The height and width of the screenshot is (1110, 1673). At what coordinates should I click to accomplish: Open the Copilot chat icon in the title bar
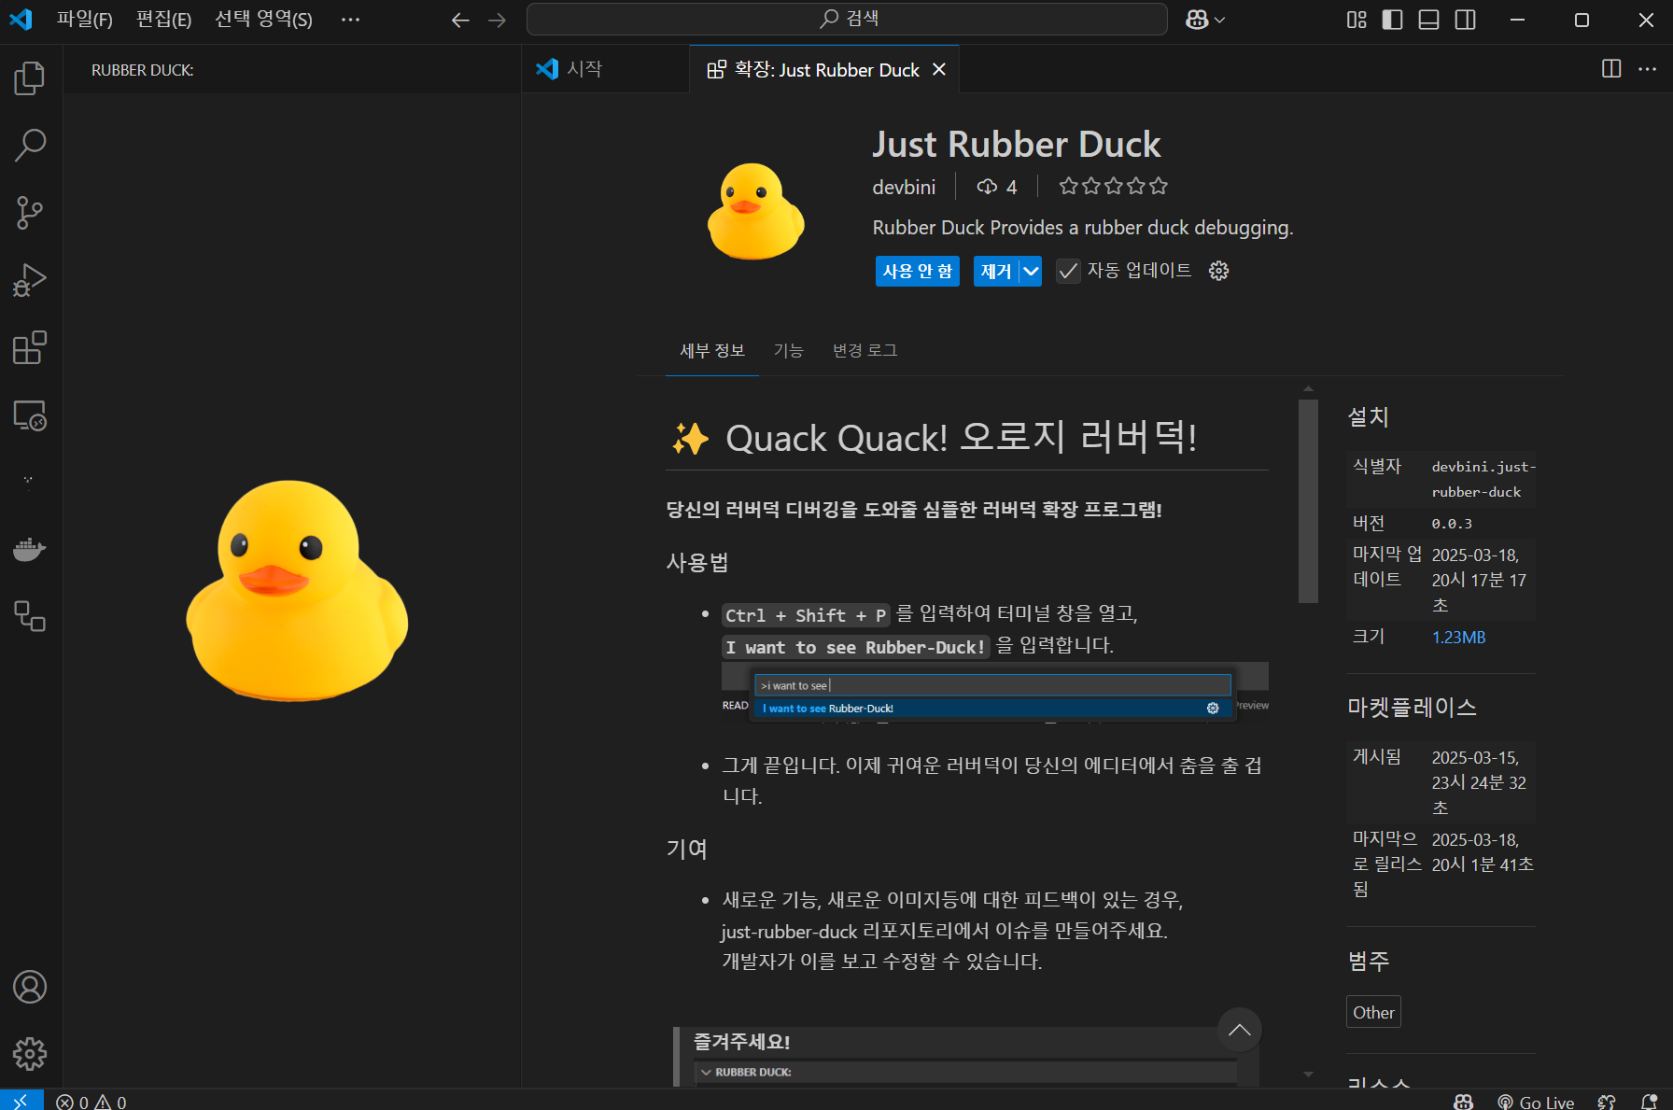1197,20
